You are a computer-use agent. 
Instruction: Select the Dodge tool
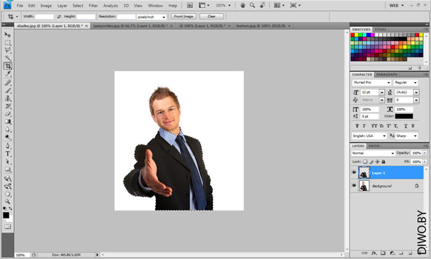(8, 137)
